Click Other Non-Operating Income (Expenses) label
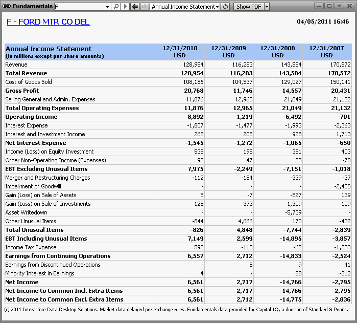 (56, 160)
